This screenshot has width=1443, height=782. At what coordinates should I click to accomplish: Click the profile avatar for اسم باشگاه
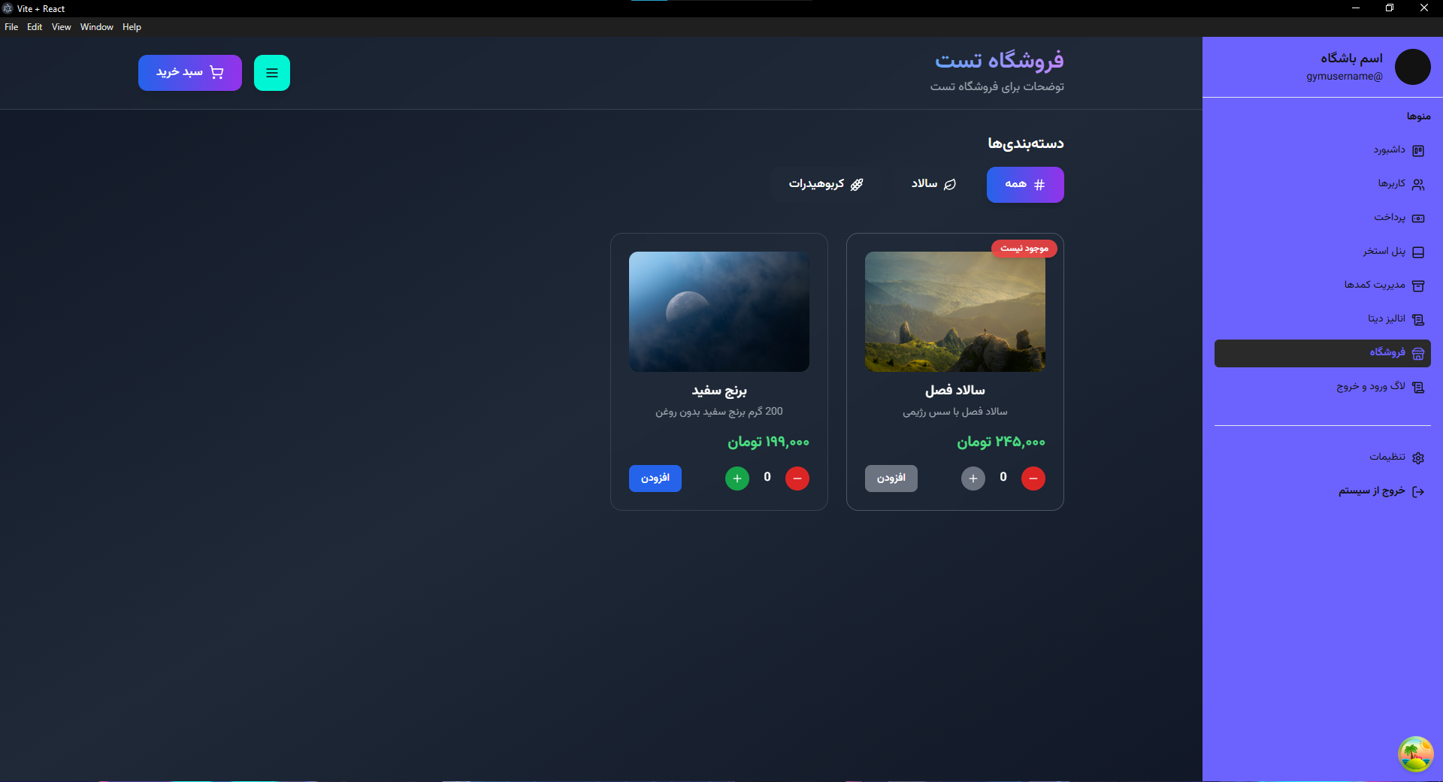point(1412,67)
